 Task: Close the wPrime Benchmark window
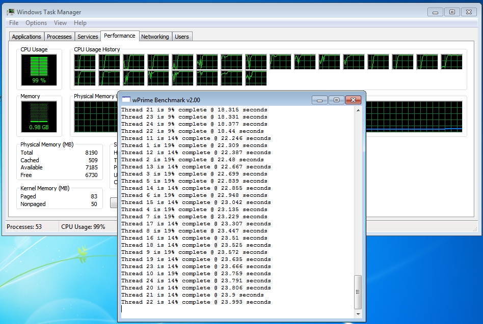(x=354, y=100)
